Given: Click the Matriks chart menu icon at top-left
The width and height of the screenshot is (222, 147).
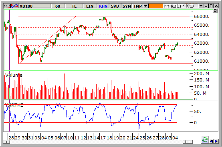Looking at the screenshot, I should pyautogui.click(x=7, y=6).
